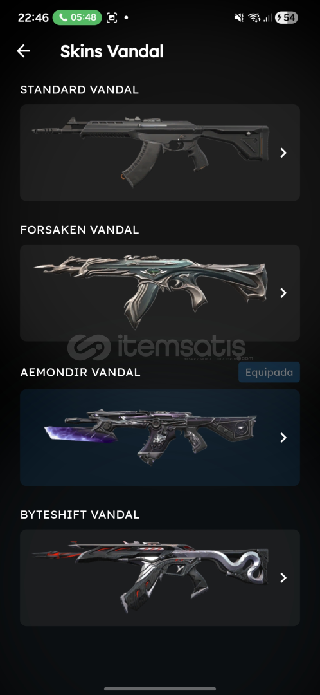Expand Byteshift Vandal with its chevron
Image resolution: width=320 pixels, height=695 pixels.
[x=283, y=577]
